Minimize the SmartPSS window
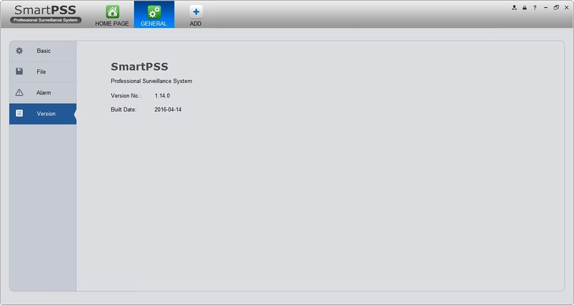Image resolution: width=574 pixels, height=305 pixels. [x=546, y=7]
